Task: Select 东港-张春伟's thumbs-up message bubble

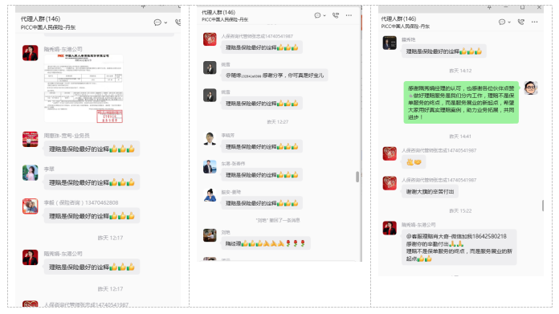Action: pyautogui.click(x=262, y=174)
